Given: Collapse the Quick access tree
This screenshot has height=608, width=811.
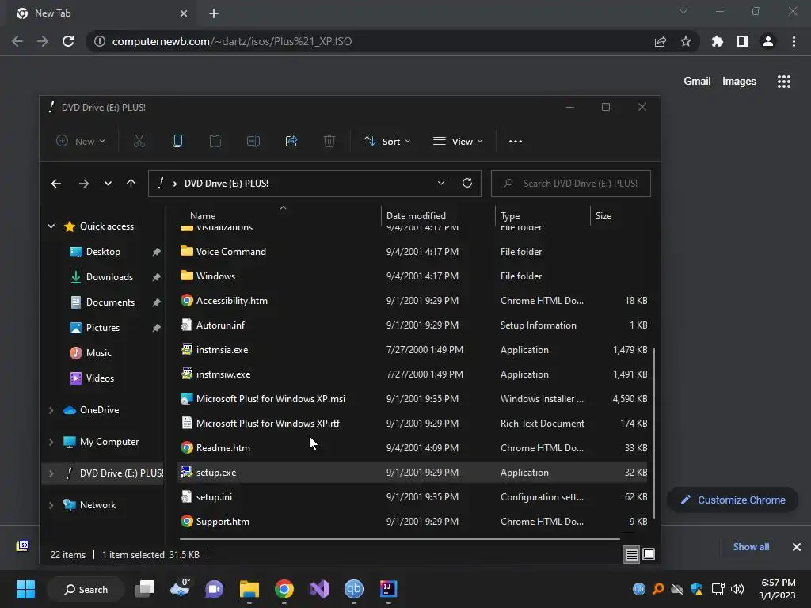Looking at the screenshot, I should [51, 226].
